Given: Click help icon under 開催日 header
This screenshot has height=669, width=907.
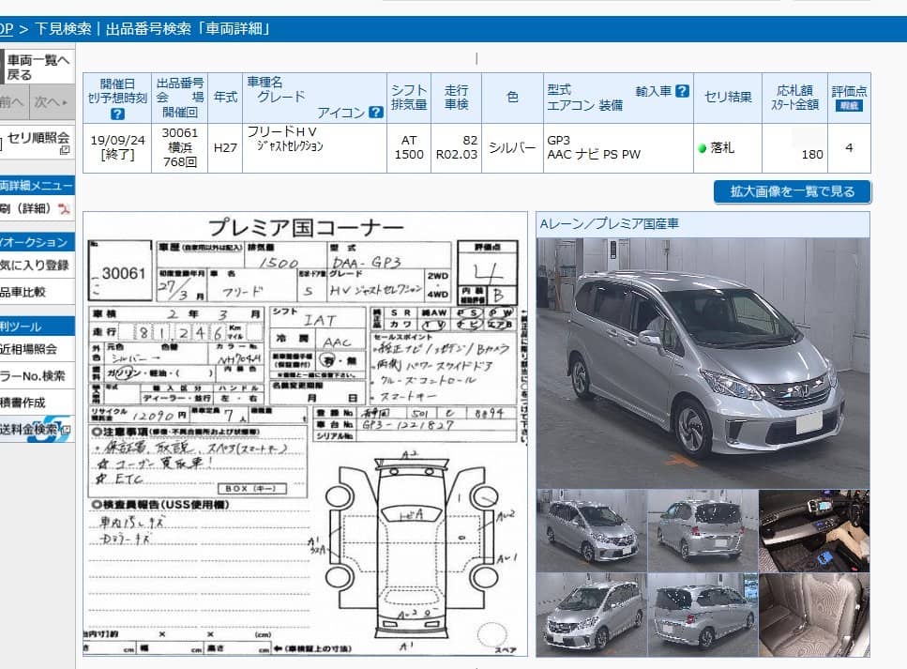Looking at the screenshot, I should coord(117,114).
